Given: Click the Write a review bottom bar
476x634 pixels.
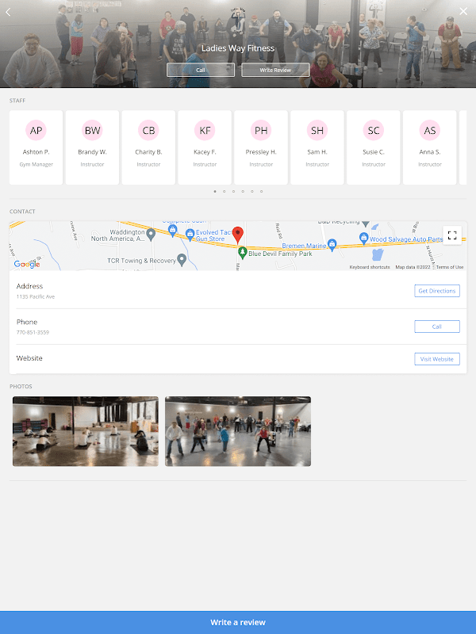Looking at the screenshot, I should click(x=238, y=622).
